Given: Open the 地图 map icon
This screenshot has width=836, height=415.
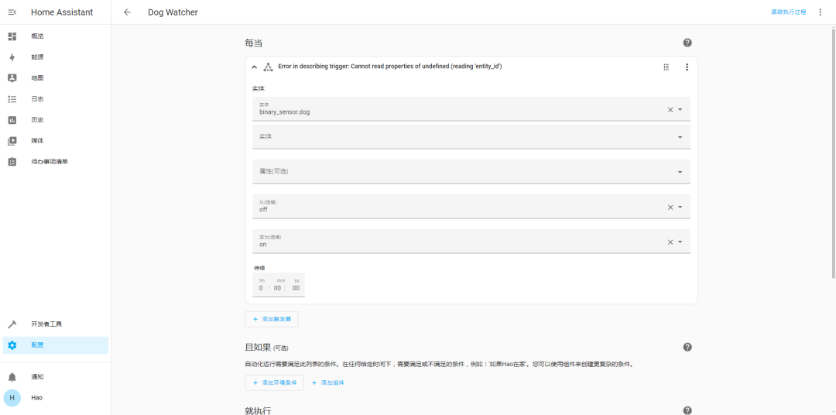Looking at the screenshot, I should pos(12,78).
